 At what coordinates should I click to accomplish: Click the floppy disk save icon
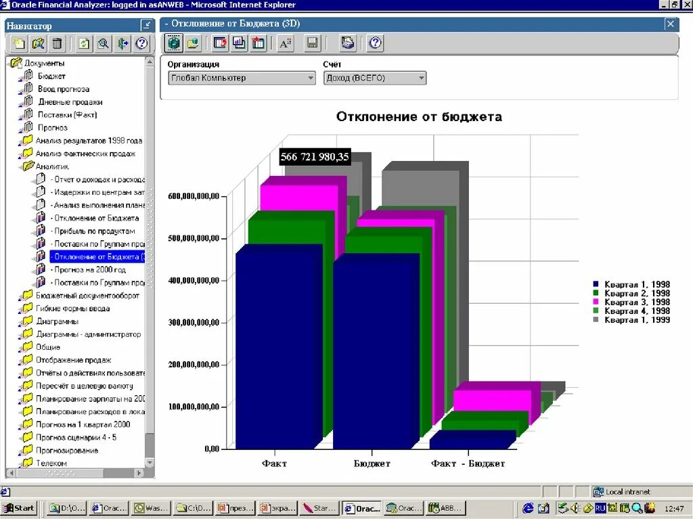(x=313, y=43)
